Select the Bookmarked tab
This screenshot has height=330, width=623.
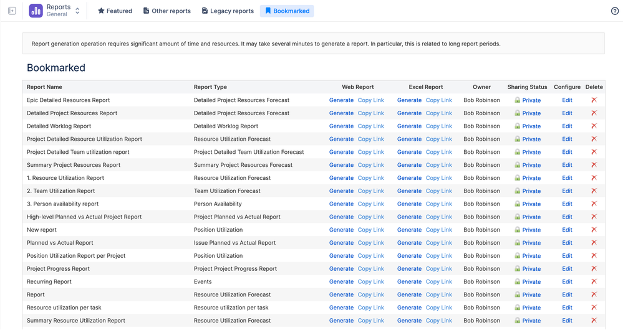click(x=287, y=11)
